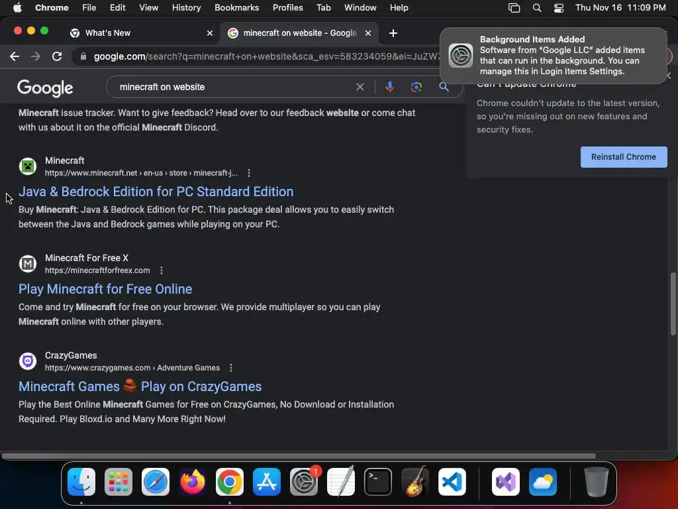Screen dimensions: 678x509
Task: Open the File menu
Action: click(89, 8)
